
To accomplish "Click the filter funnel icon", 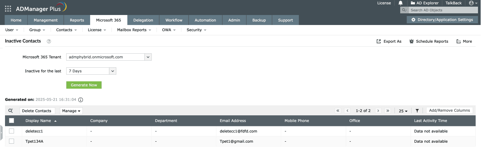I will pyautogui.click(x=417, y=111).
